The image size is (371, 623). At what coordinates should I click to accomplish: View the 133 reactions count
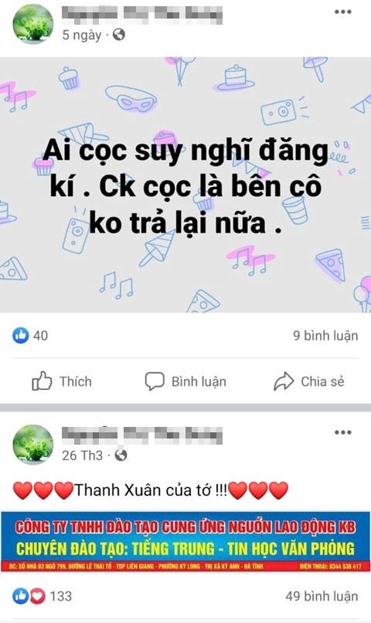click(x=61, y=596)
